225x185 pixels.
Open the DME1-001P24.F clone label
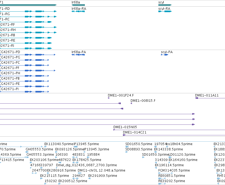coord(121,95)
